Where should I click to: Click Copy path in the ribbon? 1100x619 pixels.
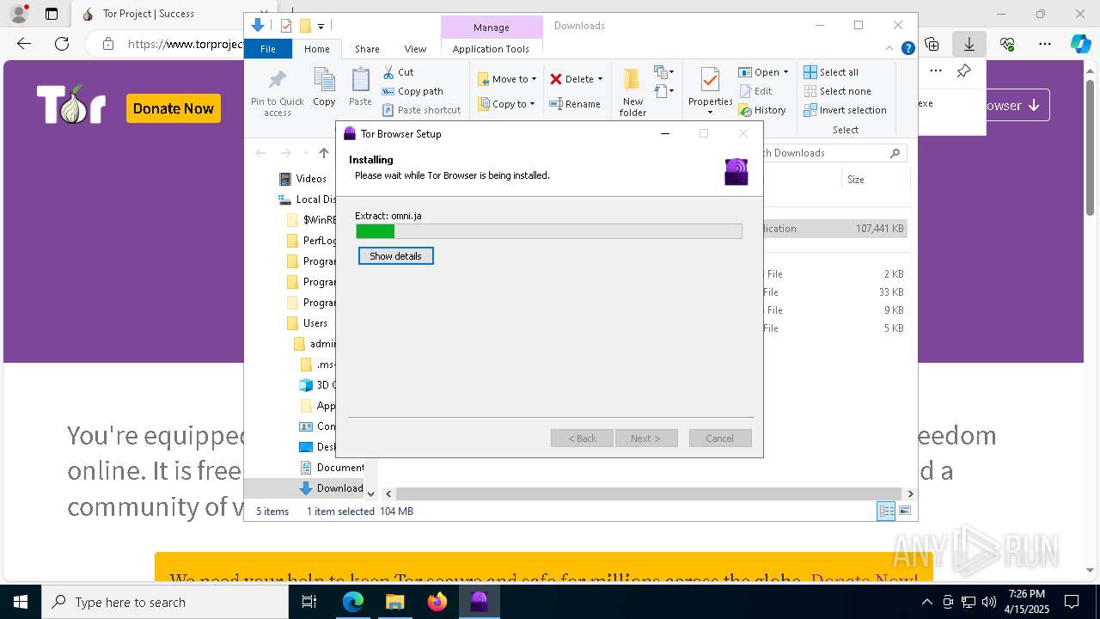tap(412, 91)
